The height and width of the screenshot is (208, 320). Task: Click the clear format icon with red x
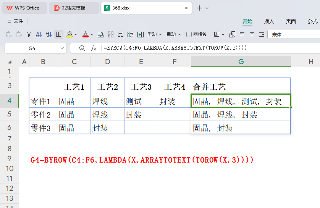point(232,34)
